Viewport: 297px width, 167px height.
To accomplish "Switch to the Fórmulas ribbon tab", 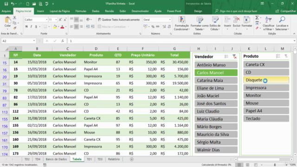I will 81,11.
